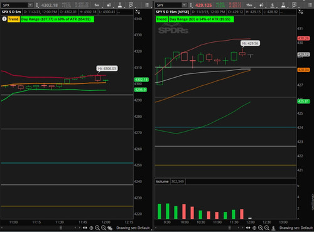Zoom in on SPY chart
Viewport: 314px width, 232px height.
(x=261, y=228)
